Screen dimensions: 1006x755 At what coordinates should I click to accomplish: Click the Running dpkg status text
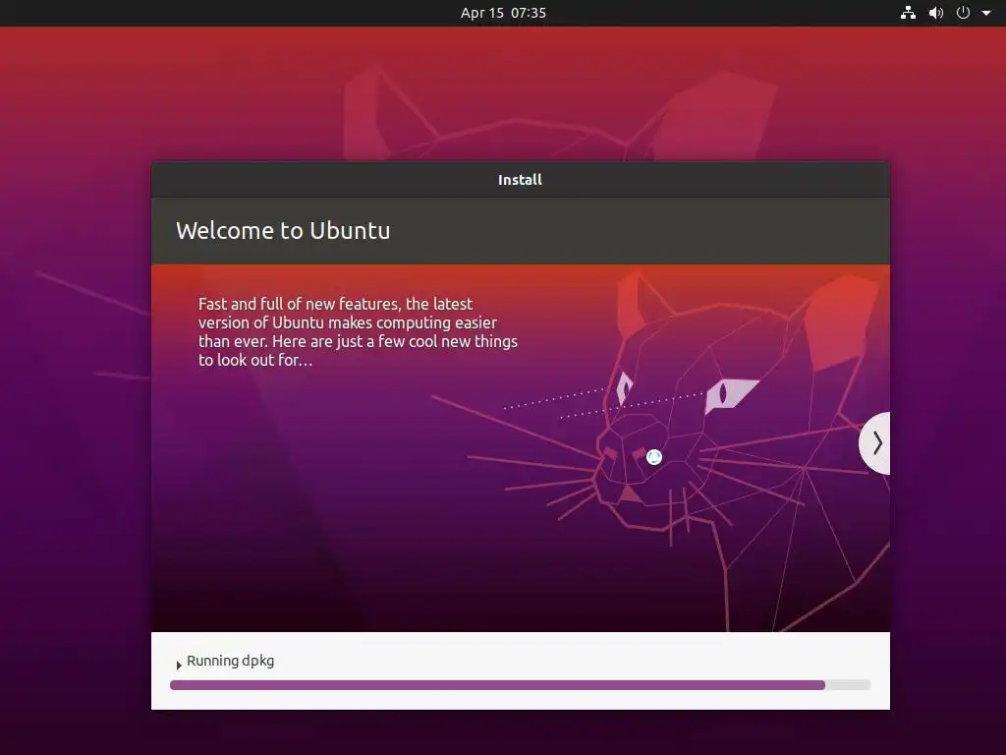click(x=230, y=661)
